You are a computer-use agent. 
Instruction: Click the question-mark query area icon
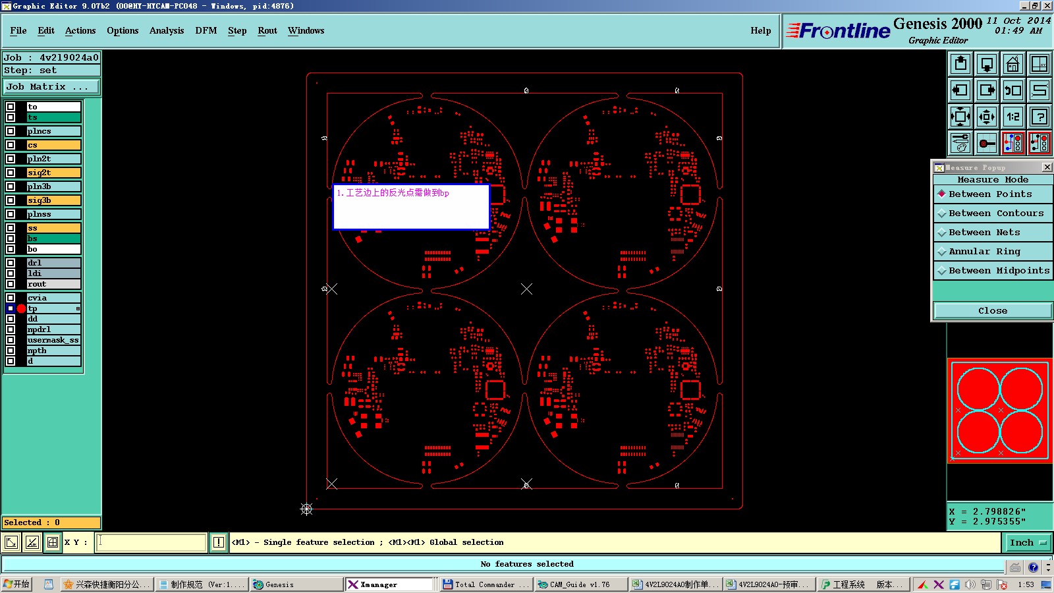[1040, 117]
